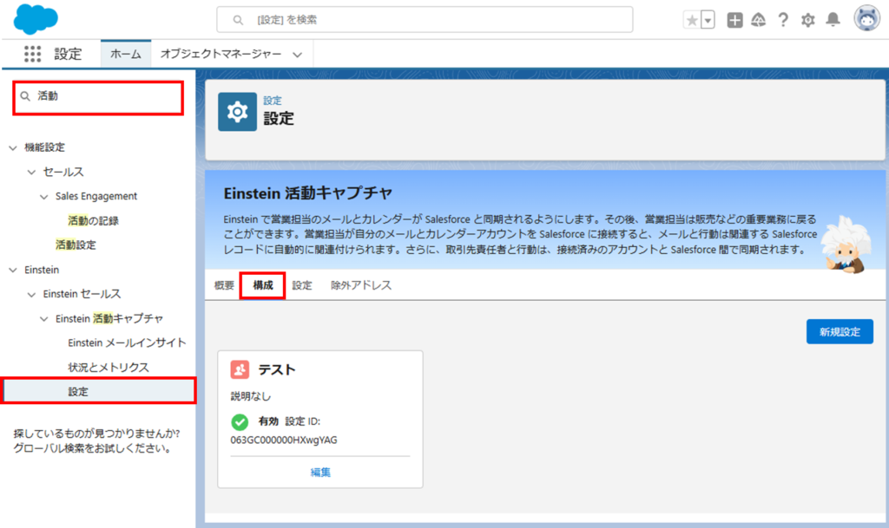Click the favorites star icon

(692, 20)
